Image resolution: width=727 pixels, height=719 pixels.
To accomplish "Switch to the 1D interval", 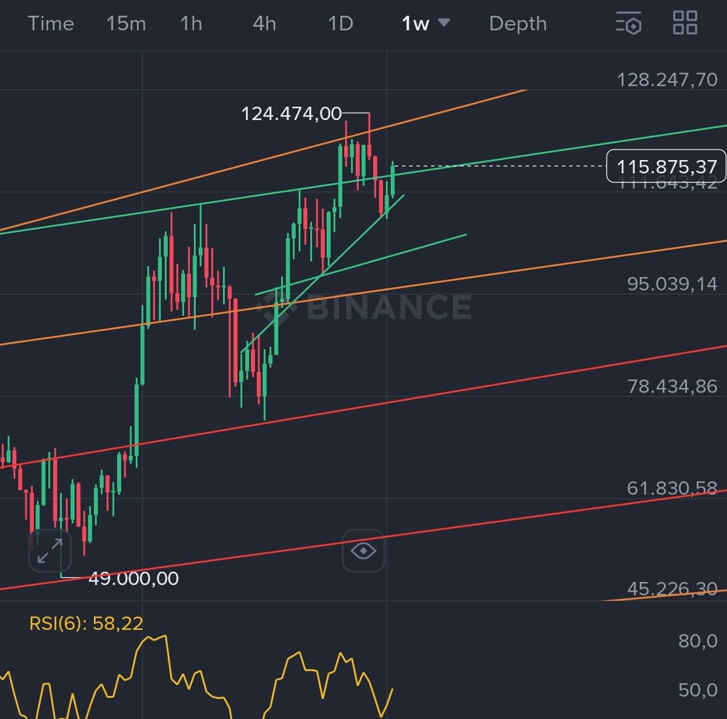I will pos(340,24).
